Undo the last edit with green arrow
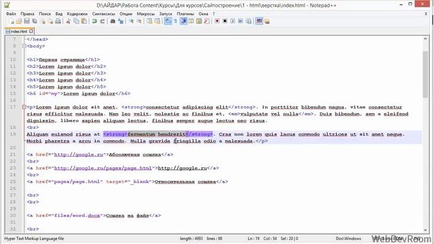Screen dimensions: 434x244 (x=94, y=21)
